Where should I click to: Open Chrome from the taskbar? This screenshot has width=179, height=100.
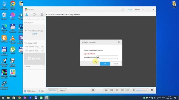click(19, 98)
